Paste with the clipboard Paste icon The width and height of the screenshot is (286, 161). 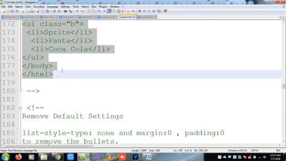[x=48, y=11]
